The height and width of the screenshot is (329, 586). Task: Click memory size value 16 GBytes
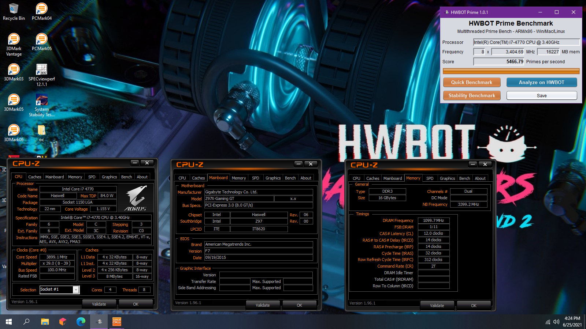387,198
